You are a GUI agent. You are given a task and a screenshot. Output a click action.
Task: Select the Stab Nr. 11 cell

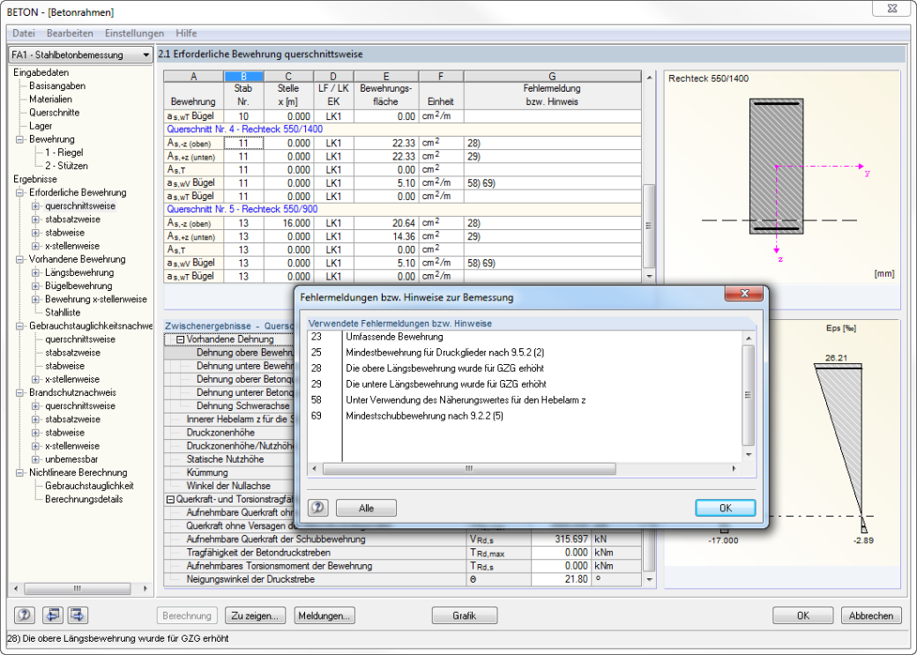[243, 143]
